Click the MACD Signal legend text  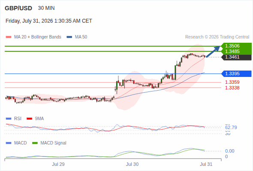[54, 143]
